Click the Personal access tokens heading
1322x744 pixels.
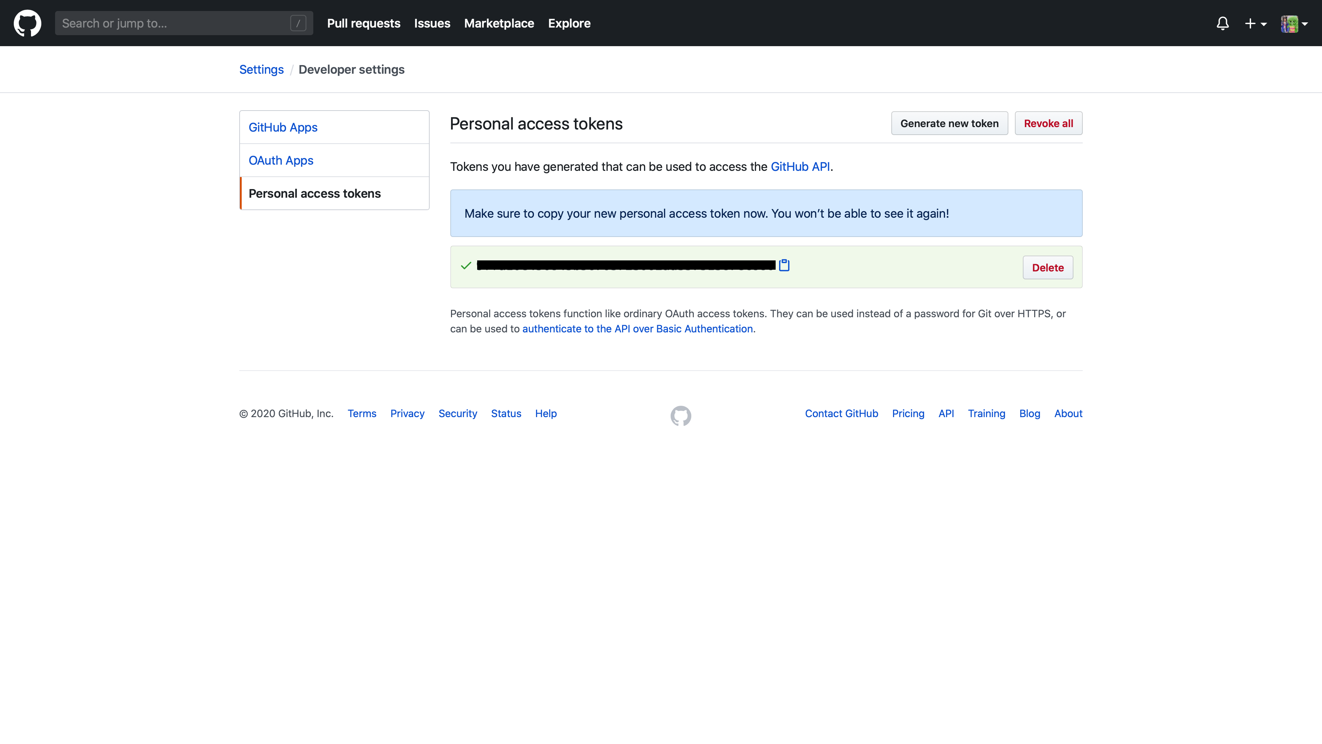536,124
